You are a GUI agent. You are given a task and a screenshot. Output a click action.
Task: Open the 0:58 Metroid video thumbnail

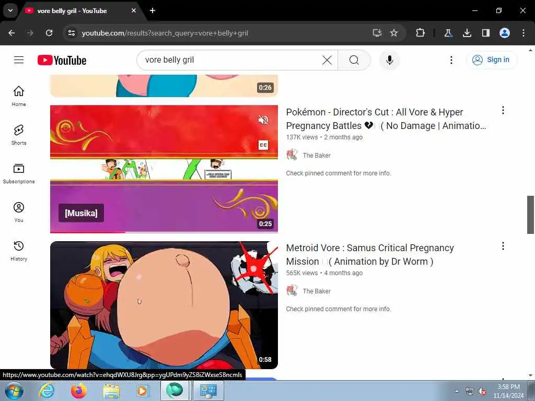coord(164,305)
